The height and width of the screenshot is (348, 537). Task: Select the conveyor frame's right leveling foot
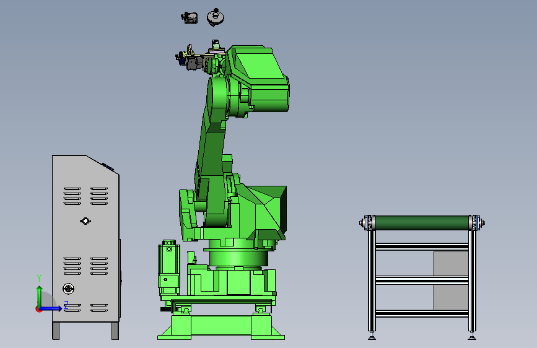pyautogui.click(x=472, y=336)
